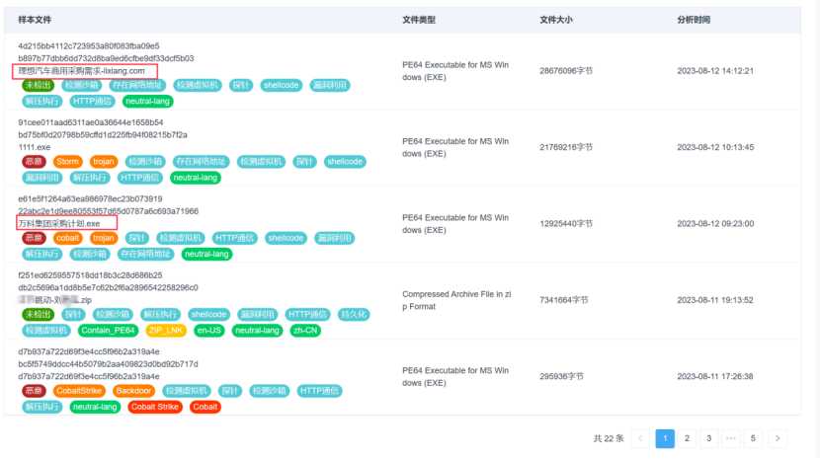Expand the pagination ellipsis between 3 and 5

pos(731,438)
